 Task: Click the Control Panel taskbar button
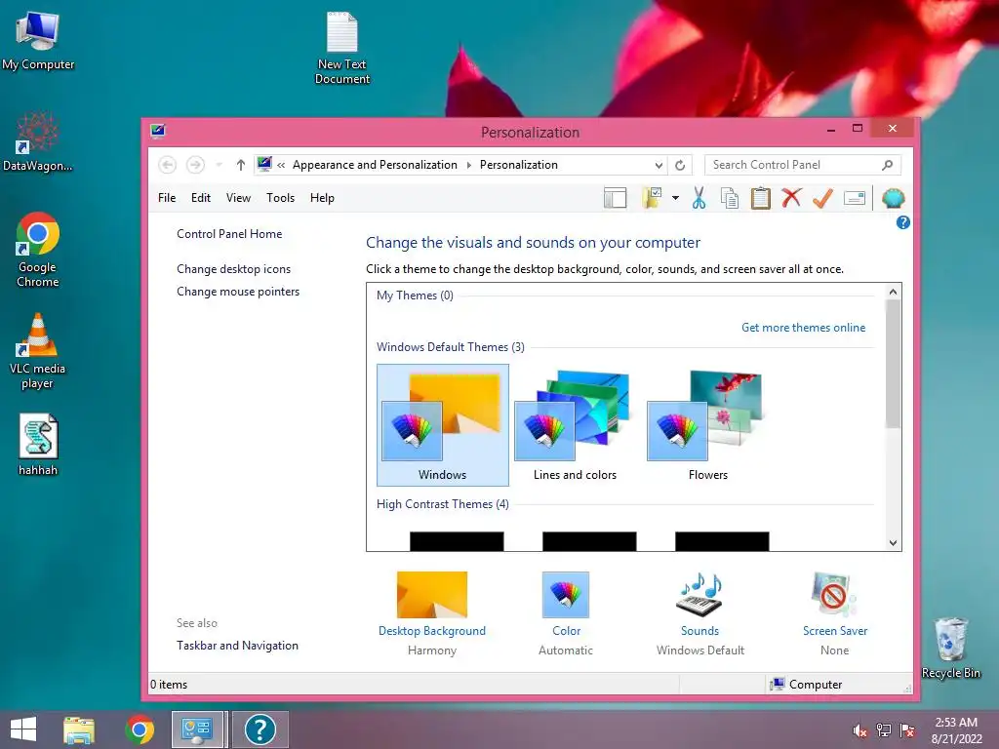point(197,729)
